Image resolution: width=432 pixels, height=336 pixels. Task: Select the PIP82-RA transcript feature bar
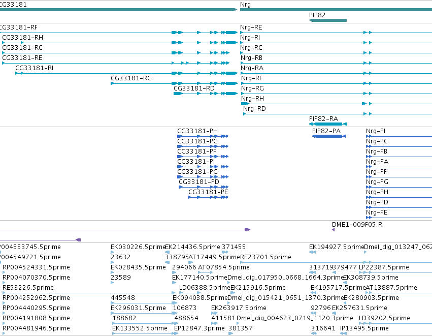328,124
